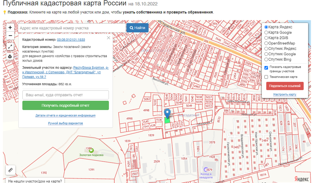Enable the Тематическая карта checkbox
The height and width of the screenshot is (183, 319).
(x=266, y=77)
